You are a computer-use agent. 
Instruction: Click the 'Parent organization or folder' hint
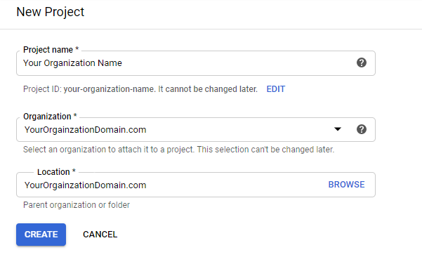[77, 205]
